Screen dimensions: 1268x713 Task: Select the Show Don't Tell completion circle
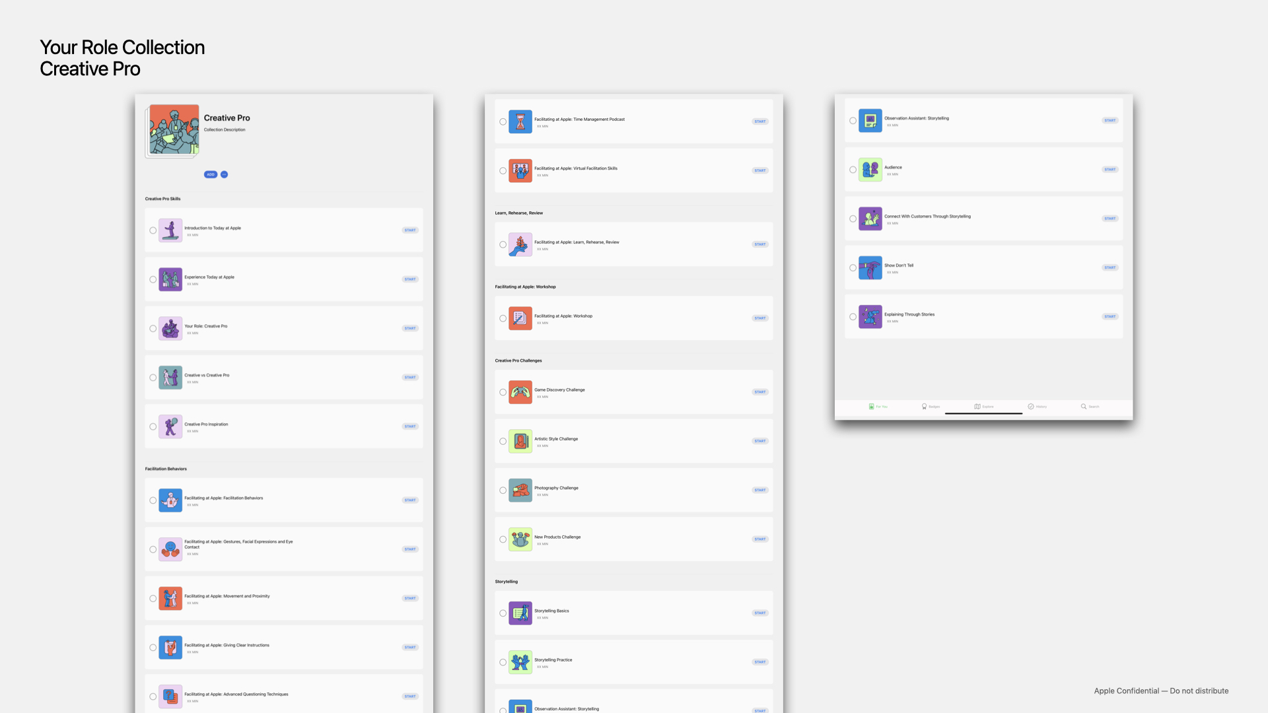click(x=853, y=268)
